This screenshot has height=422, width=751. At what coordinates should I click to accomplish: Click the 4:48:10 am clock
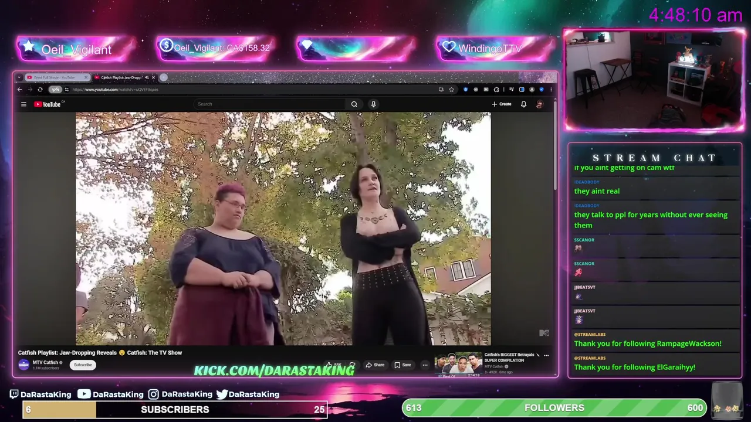(x=695, y=15)
